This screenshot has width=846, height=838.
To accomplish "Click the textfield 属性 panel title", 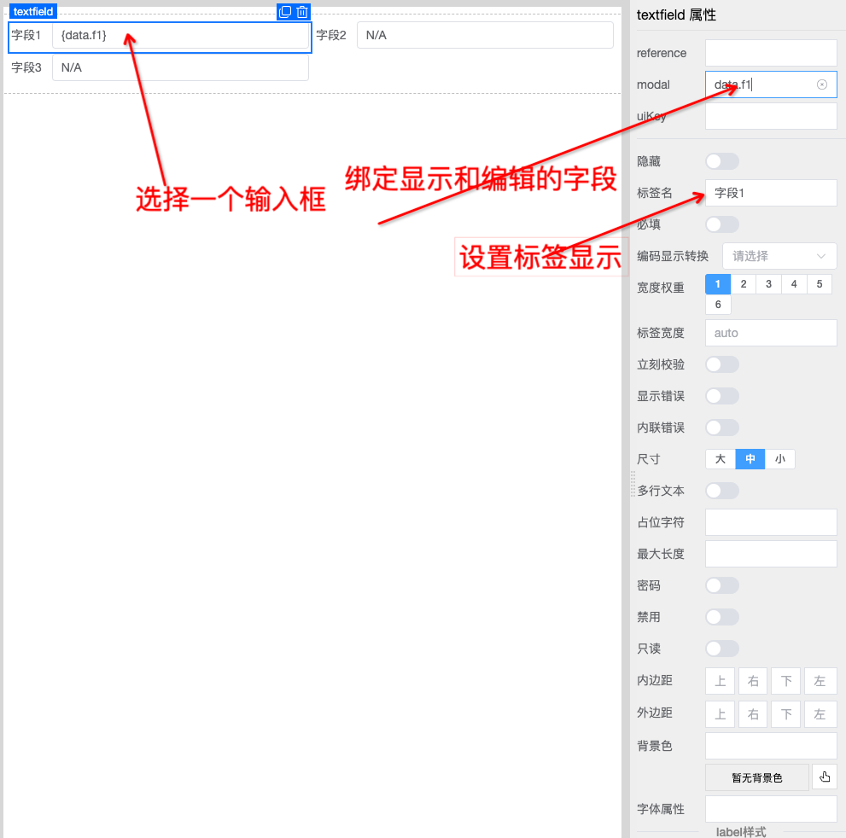I will 676,15.
